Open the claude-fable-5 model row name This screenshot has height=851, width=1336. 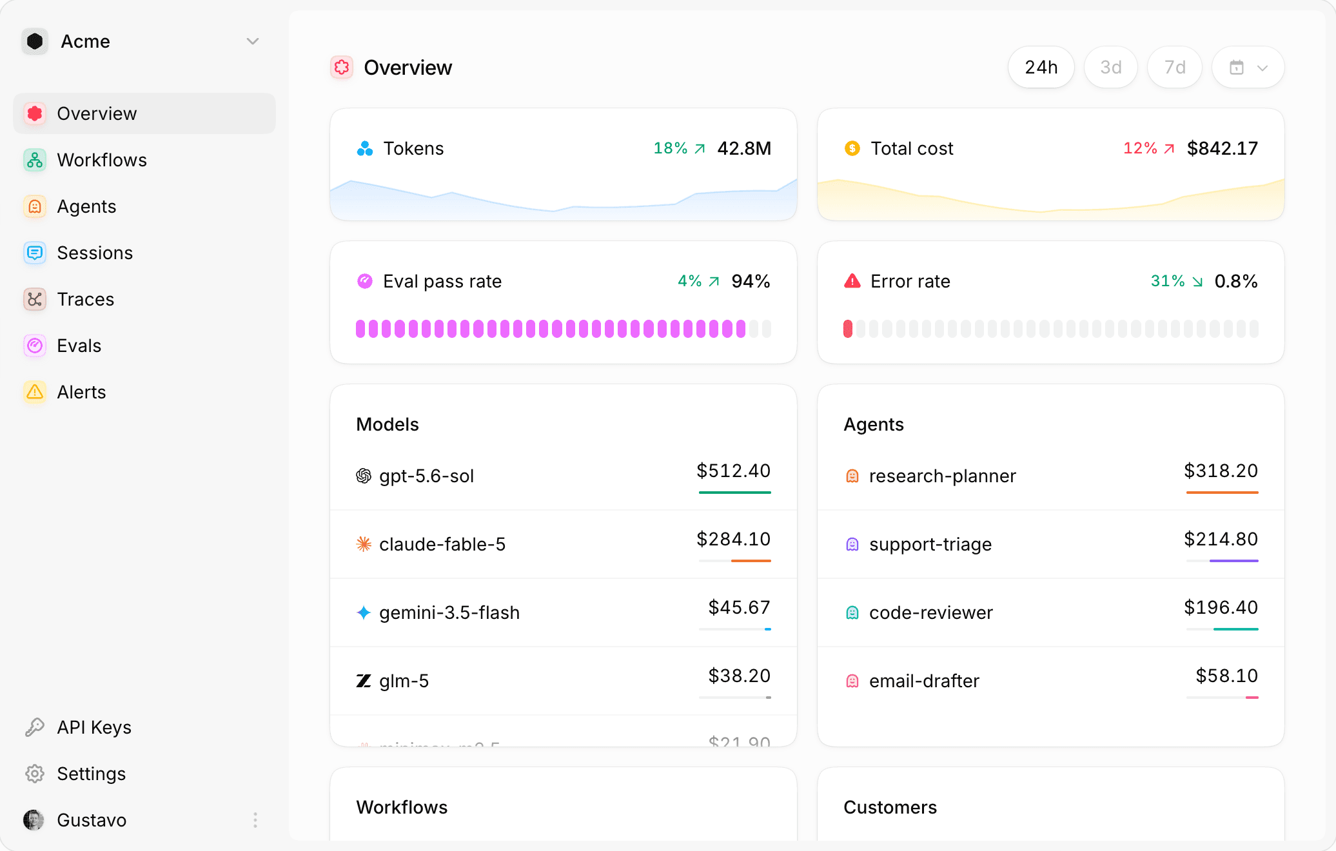442,544
